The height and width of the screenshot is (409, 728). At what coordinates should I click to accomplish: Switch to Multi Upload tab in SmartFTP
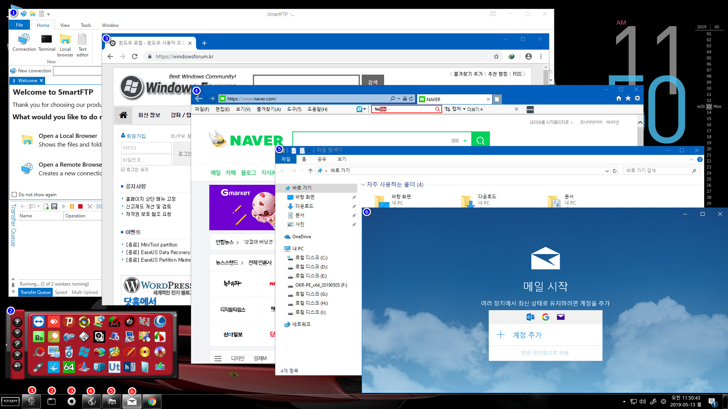pos(85,292)
